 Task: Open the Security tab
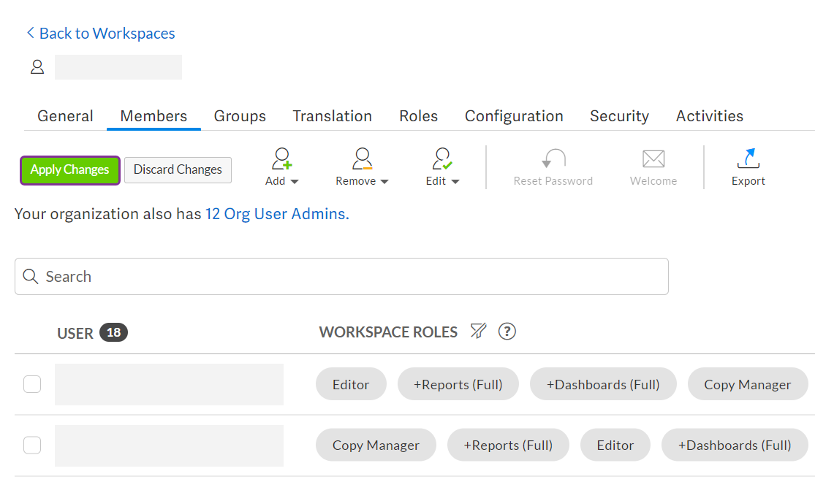[x=619, y=115]
